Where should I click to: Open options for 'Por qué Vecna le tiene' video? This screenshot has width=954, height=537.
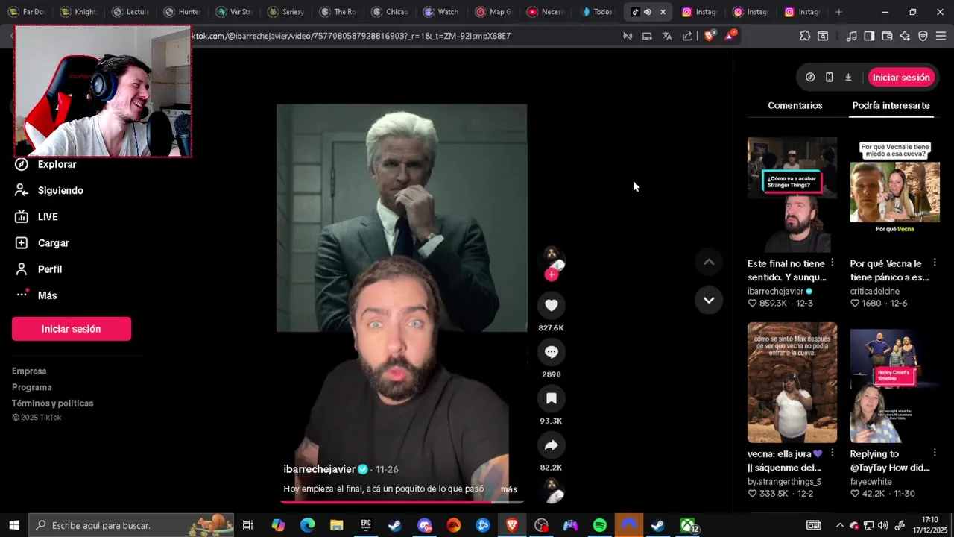(935, 263)
